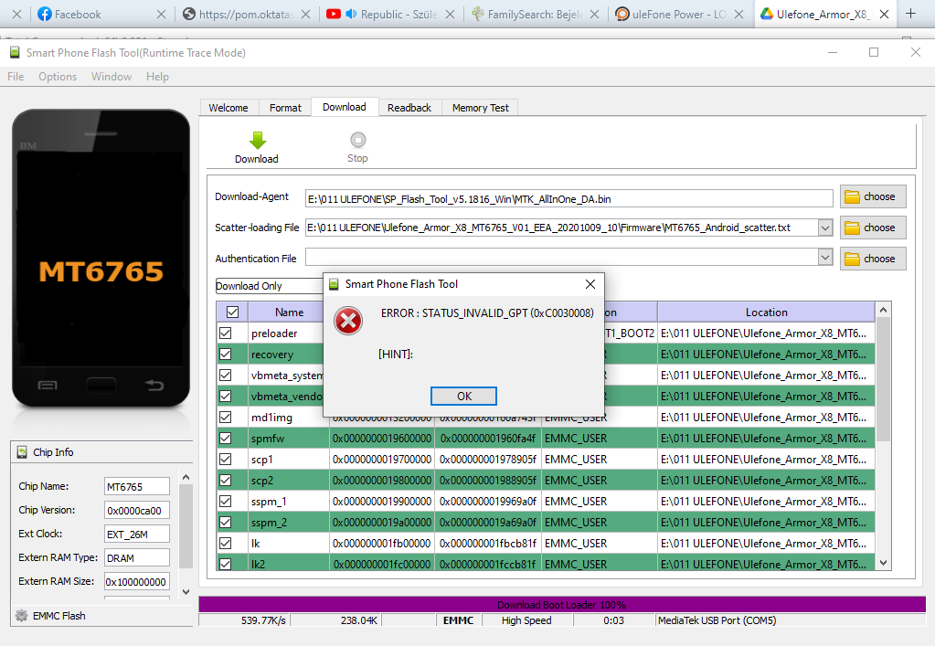The width and height of the screenshot is (935, 646).
Task: Click the Smart Phone Flash Tool title icon
Action: coord(15,52)
